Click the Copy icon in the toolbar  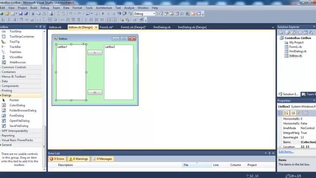click(39, 14)
